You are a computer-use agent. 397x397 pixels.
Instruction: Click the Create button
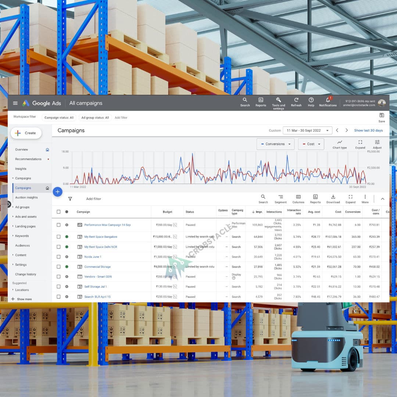(26, 133)
